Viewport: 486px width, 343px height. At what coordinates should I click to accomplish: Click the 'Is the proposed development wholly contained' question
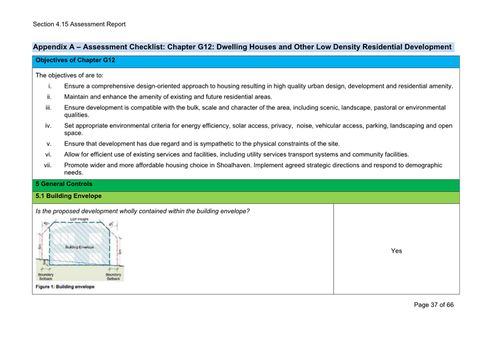pos(143,211)
